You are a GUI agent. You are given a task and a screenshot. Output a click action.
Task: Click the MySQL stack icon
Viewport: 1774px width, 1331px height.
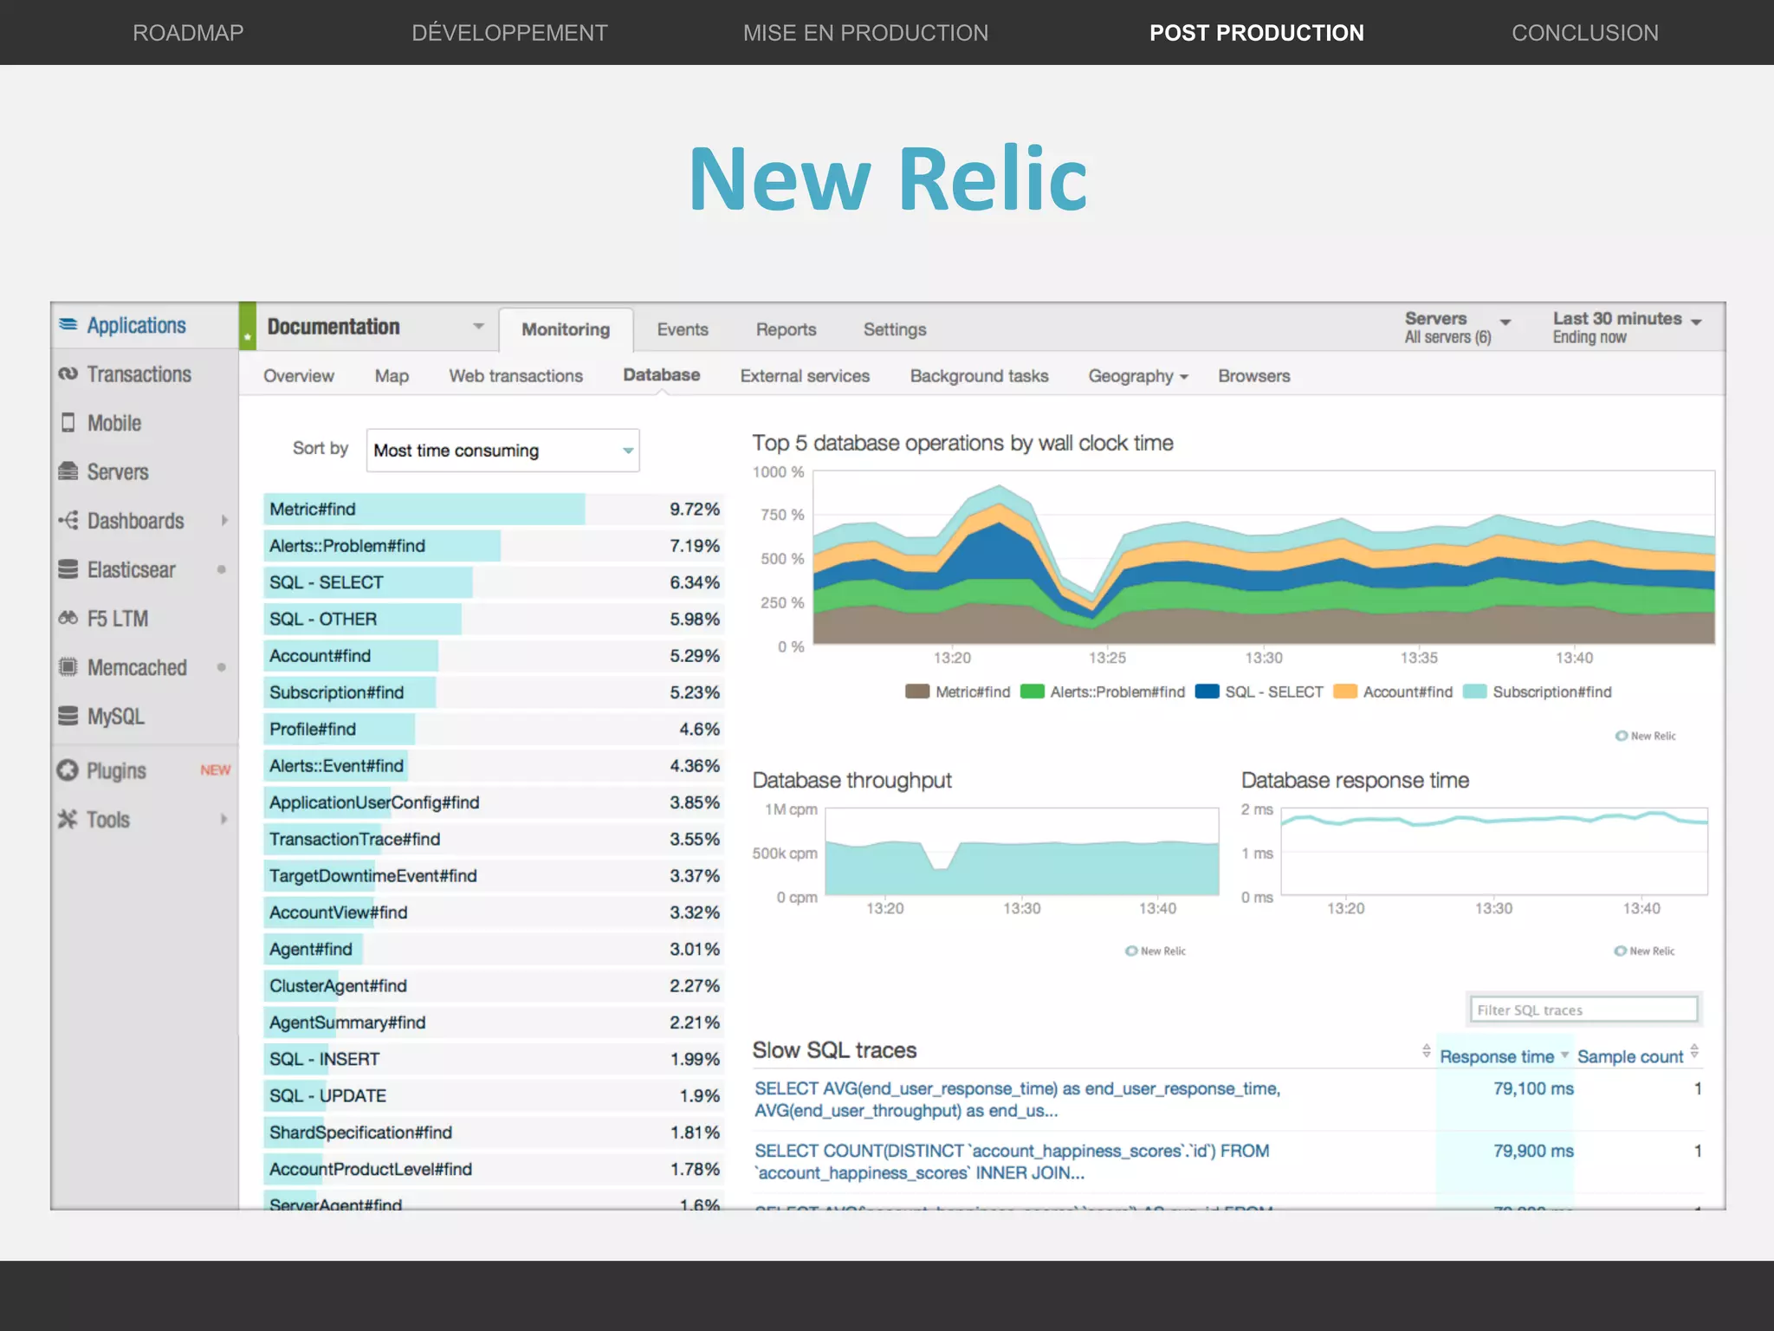tap(68, 716)
